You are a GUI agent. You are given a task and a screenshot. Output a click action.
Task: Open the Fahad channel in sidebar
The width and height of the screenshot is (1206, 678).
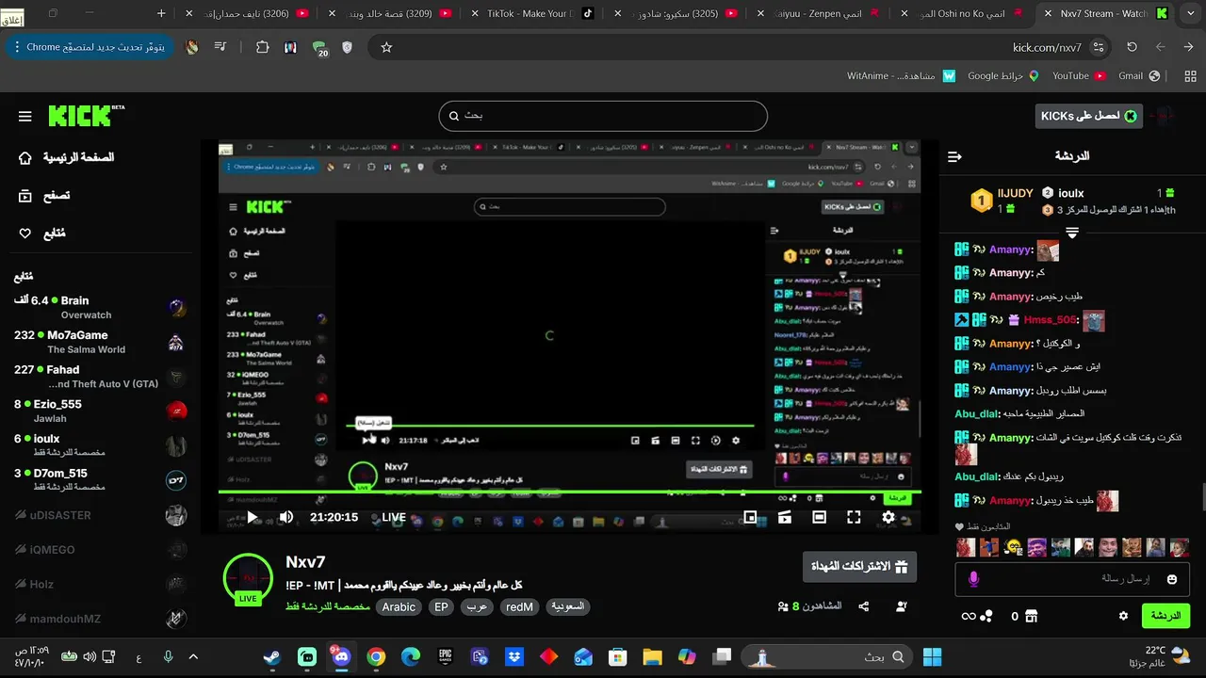pos(100,377)
